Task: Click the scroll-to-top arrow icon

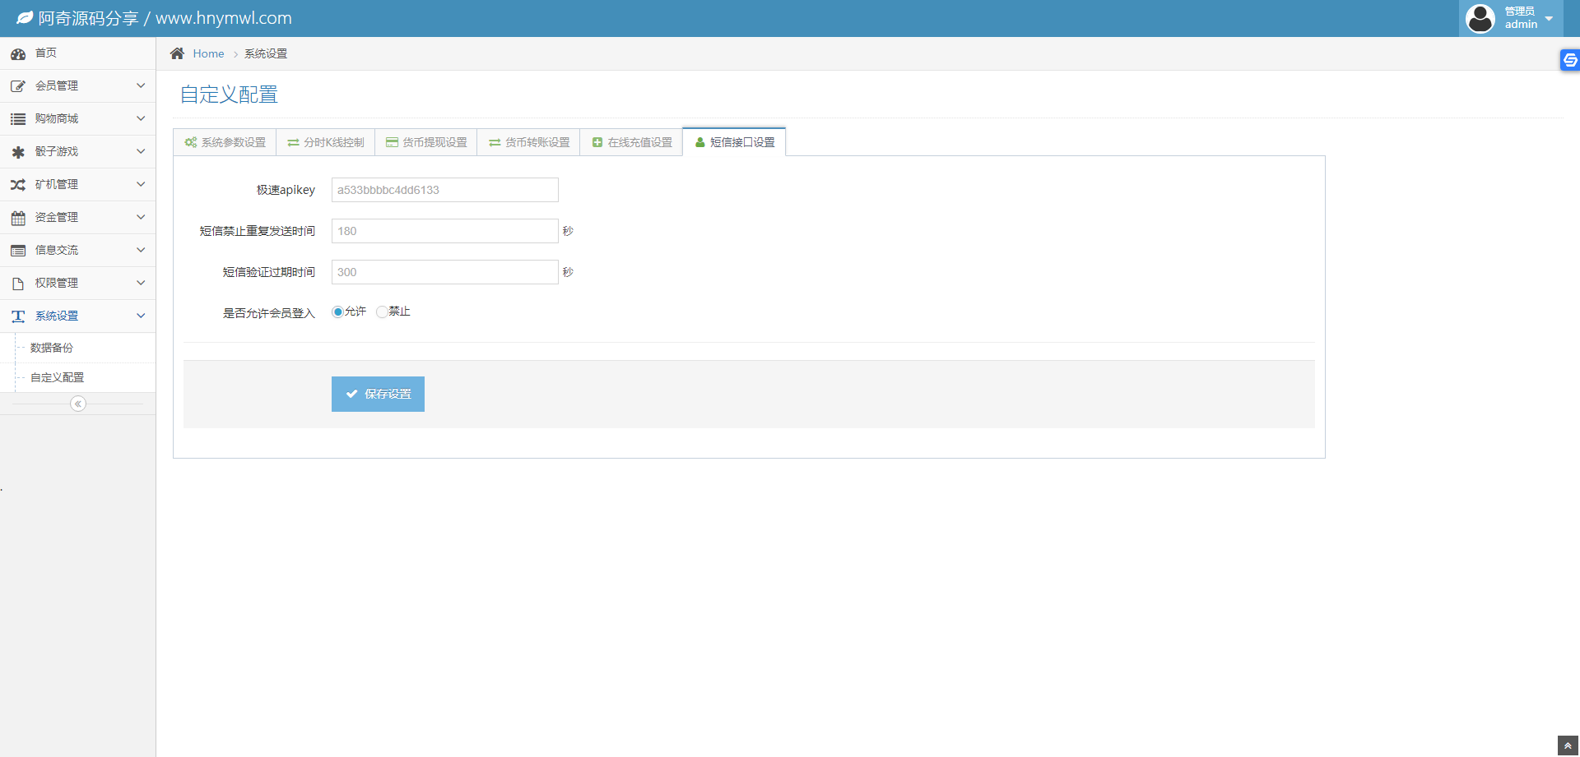Action: click(x=1568, y=746)
